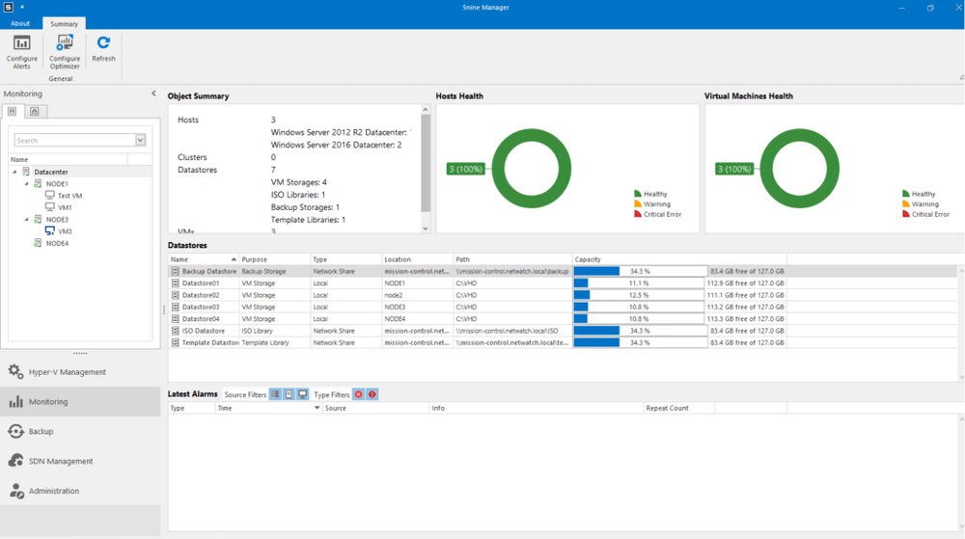Select the Summary ribbon tab
The width and height of the screenshot is (965, 539).
pos(64,24)
